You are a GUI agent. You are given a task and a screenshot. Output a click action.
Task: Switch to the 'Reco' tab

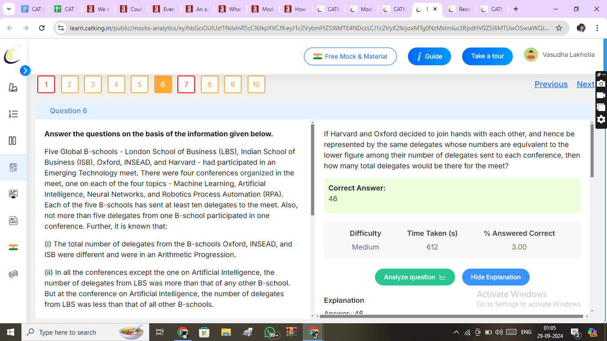[x=459, y=9]
